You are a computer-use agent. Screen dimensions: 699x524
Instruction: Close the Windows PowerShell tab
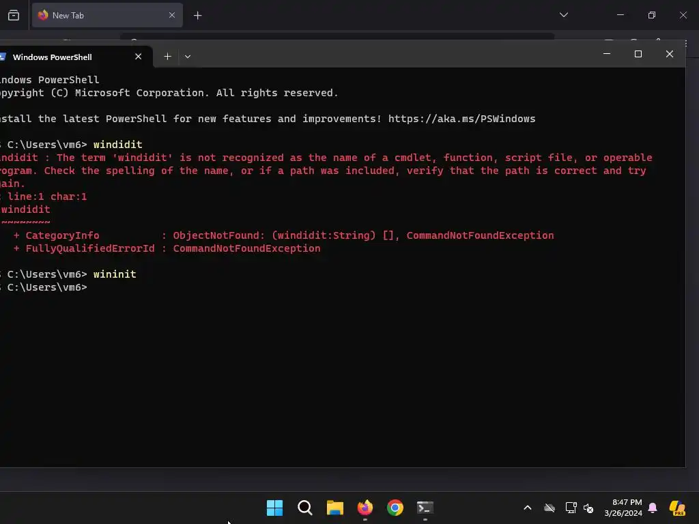click(138, 57)
